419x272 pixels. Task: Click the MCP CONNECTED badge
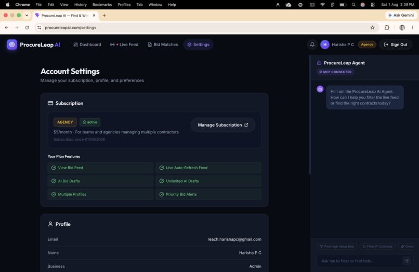coord(335,72)
